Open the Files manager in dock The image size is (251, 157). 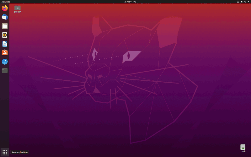pos(5,26)
